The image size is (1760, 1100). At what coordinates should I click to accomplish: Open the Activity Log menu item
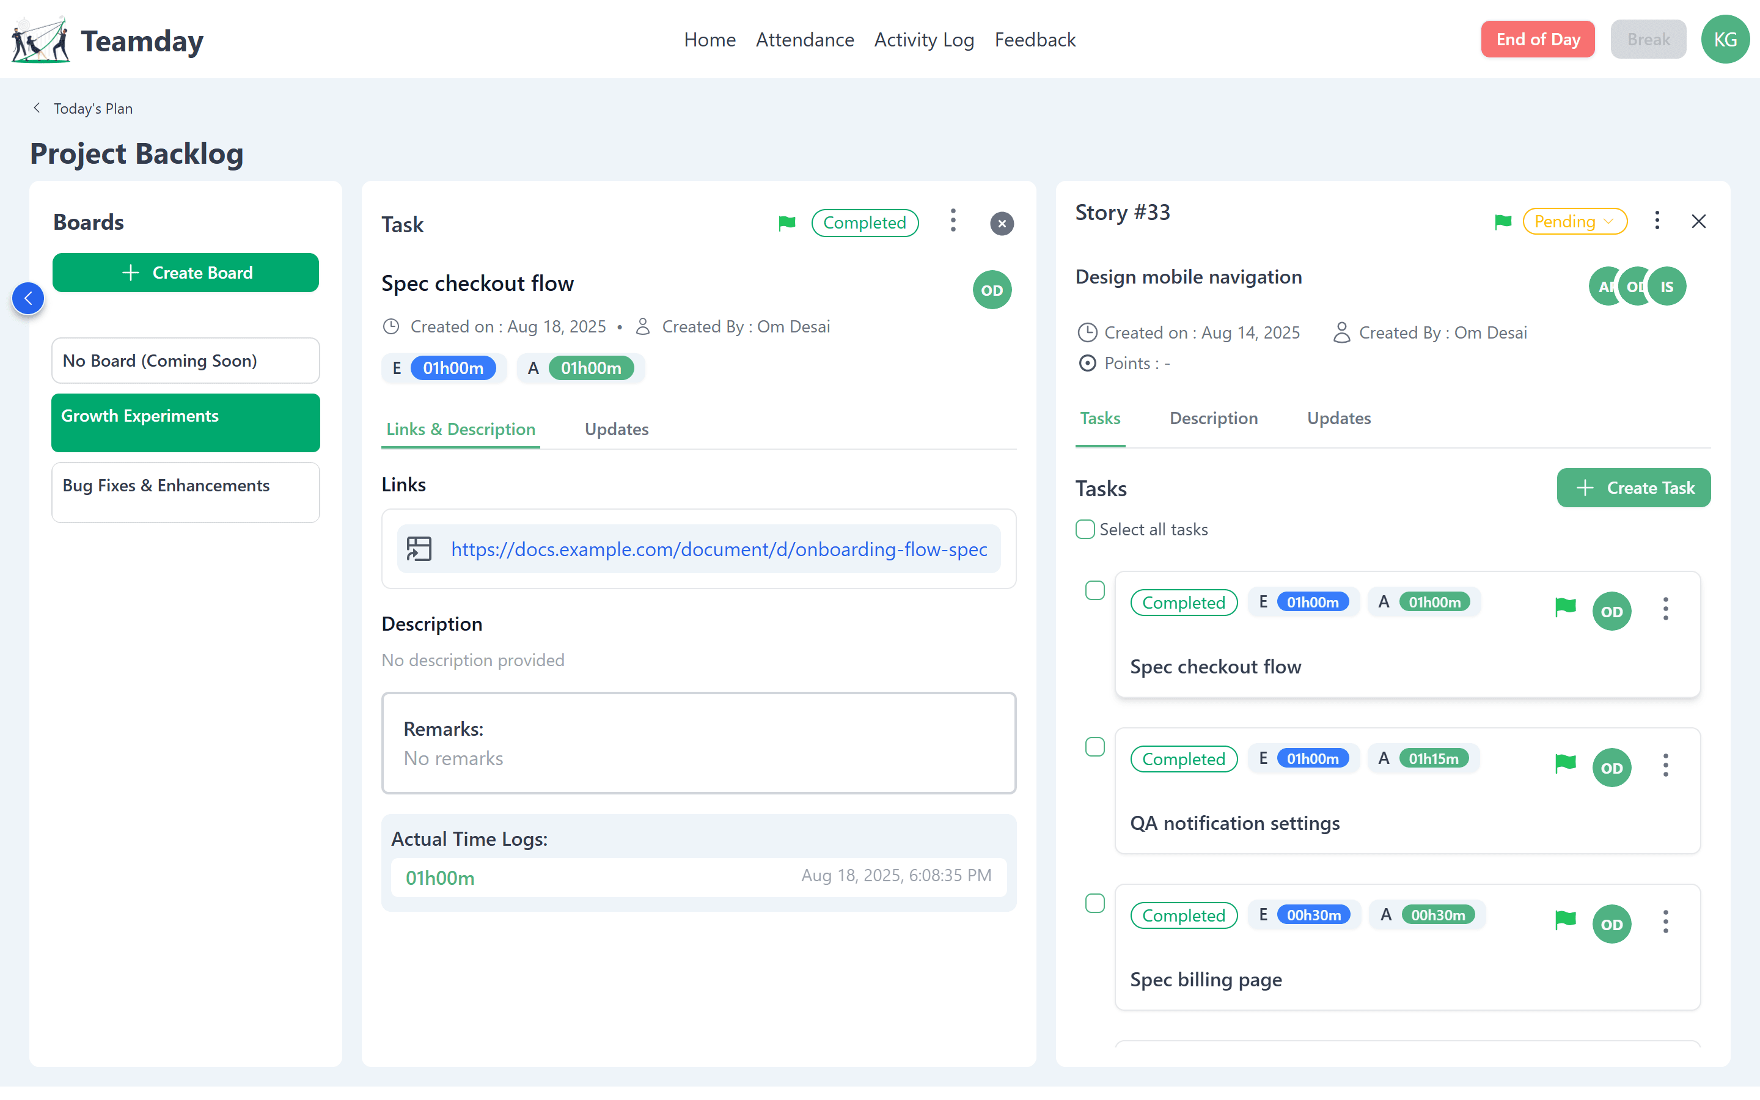[923, 39]
